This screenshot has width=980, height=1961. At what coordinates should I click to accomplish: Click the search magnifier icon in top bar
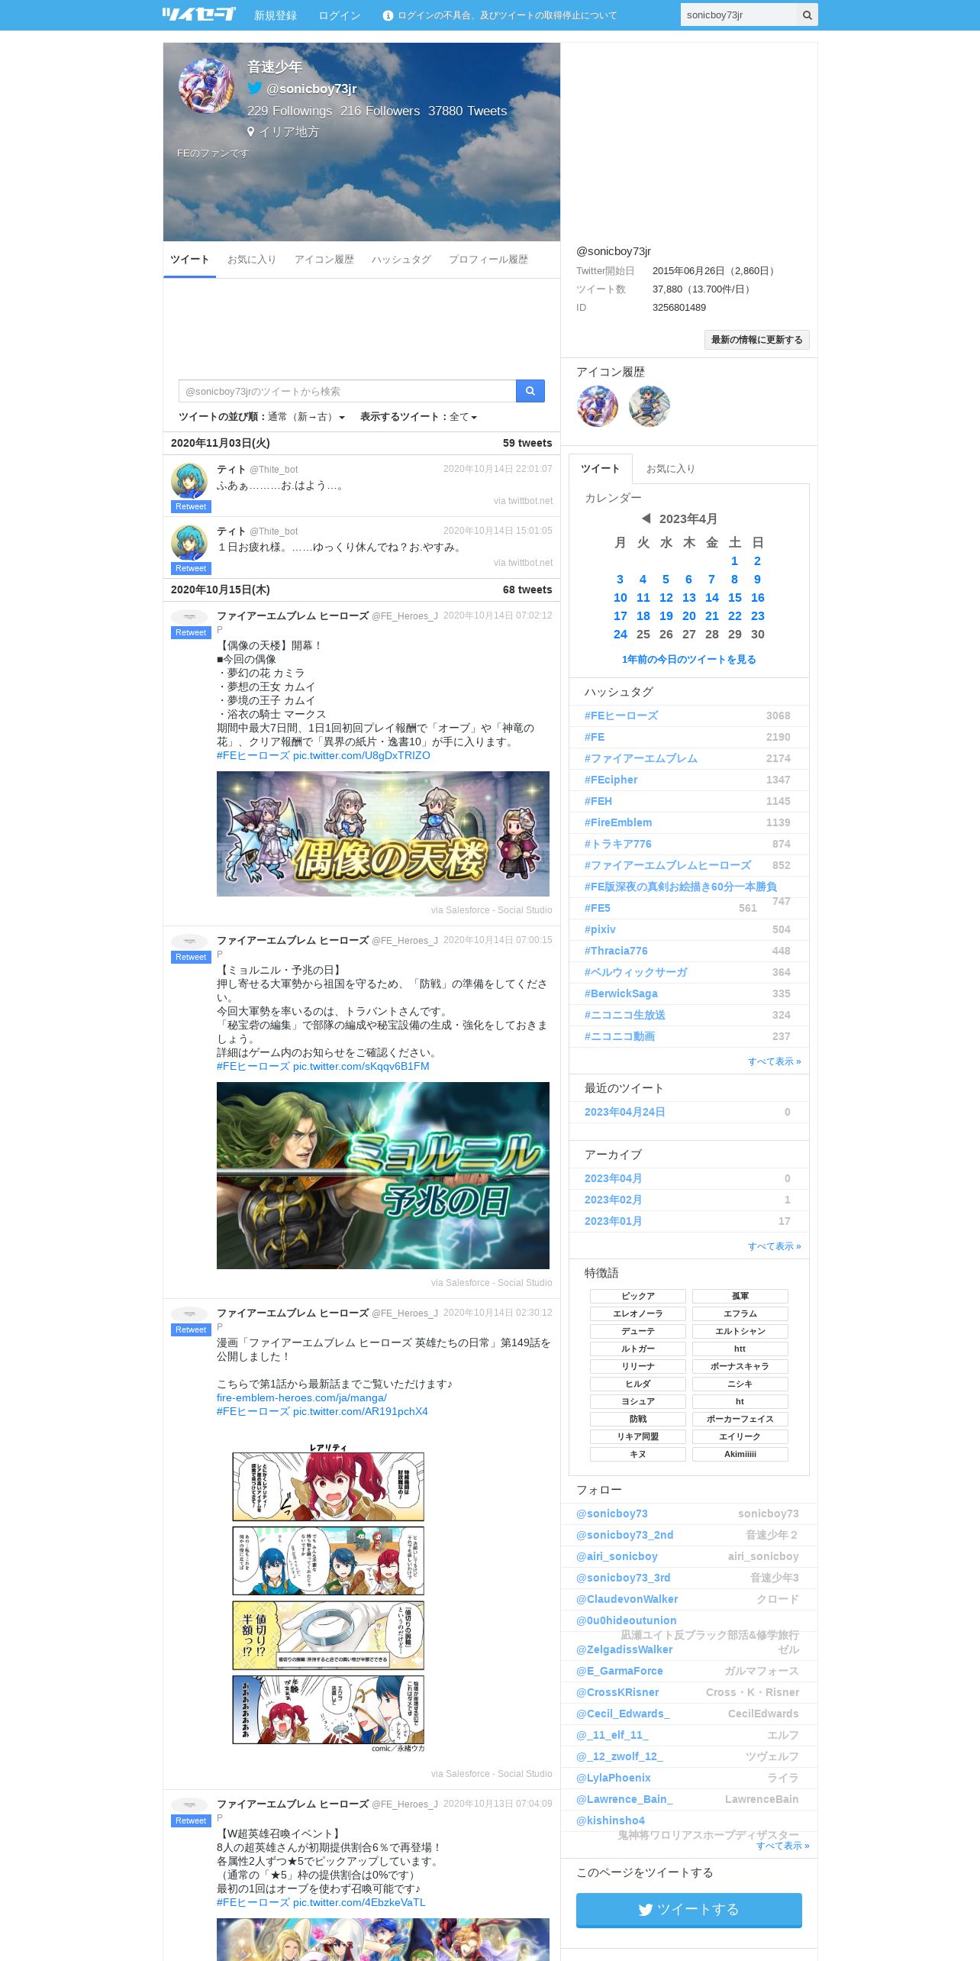click(807, 15)
